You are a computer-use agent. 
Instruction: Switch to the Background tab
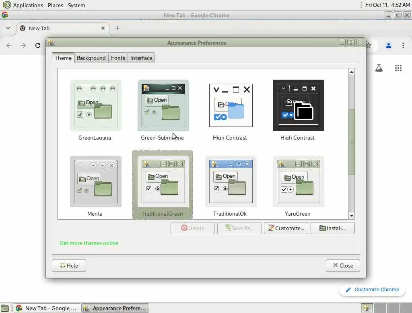click(x=91, y=58)
